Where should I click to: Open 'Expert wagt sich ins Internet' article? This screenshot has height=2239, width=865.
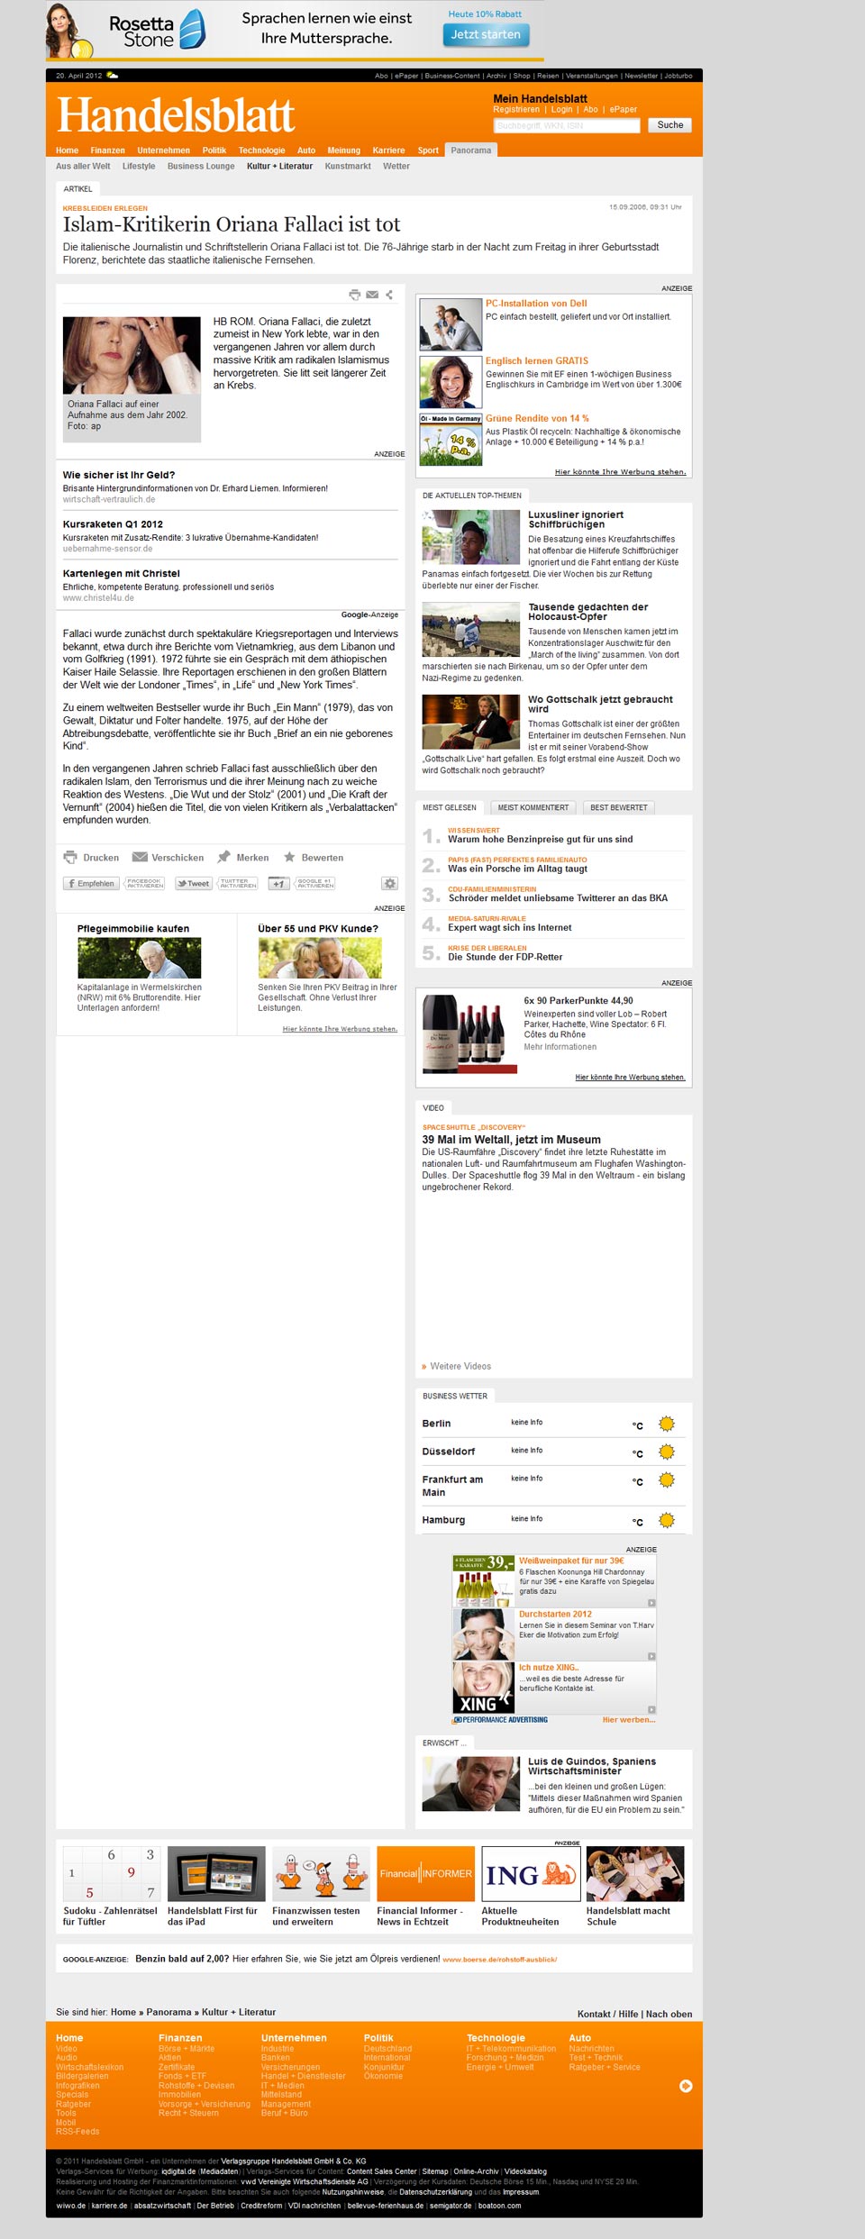tap(510, 927)
